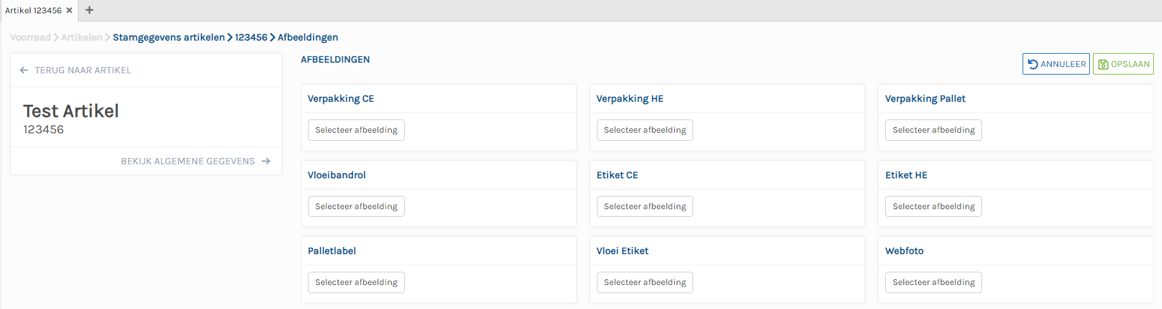Viewport: 1162px width, 309px height.
Task: Choose image for Etiket HE
Action: [x=933, y=207]
